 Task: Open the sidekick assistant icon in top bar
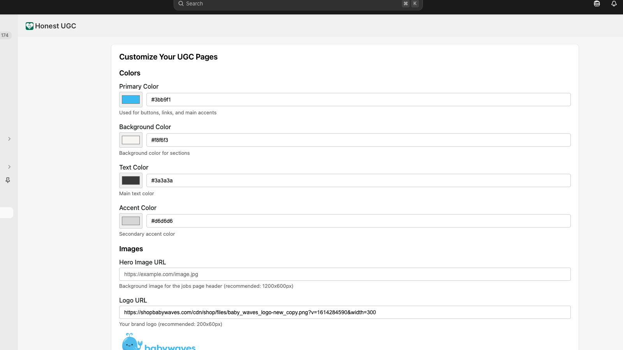click(x=597, y=4)
